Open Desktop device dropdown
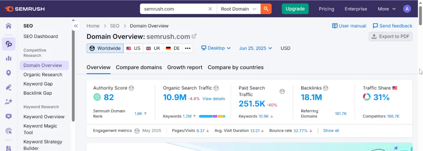Viewport: 423px width, 151px height. click(216, 48)
